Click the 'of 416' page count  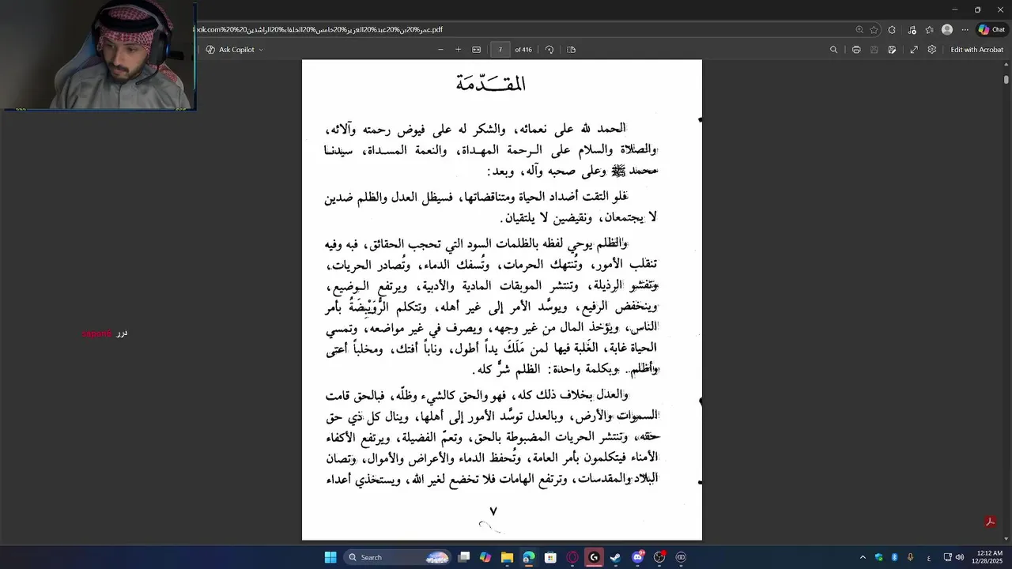(x=523, y=50)
